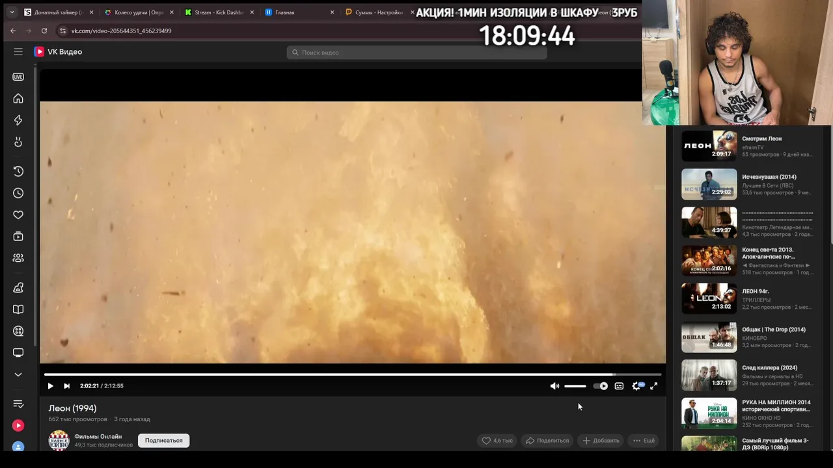Adjust the player volume slider
This screenshot has width=833, height=468.
[x=575, y=386]
